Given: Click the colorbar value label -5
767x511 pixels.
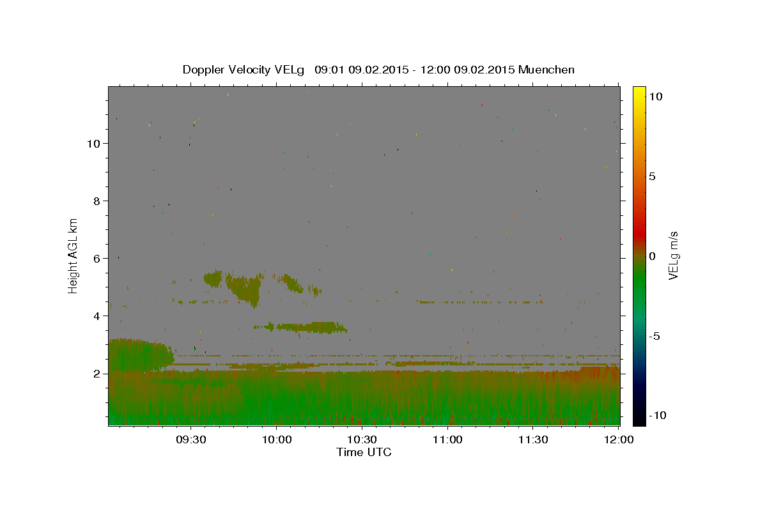Looking at the screenshot, I should coord(655,336).
